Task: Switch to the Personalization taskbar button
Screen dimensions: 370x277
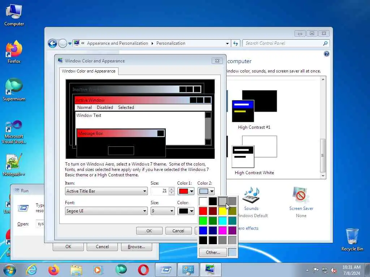Action: [210, 270]
